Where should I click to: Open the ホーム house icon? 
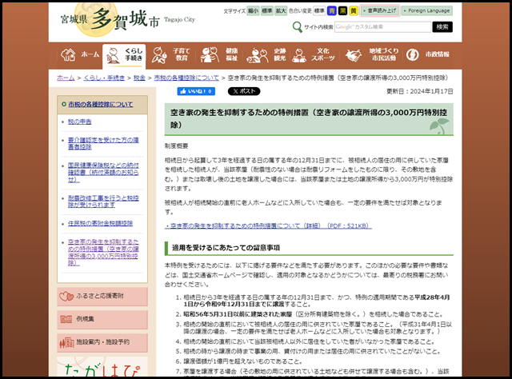click(x=68, y=54)
